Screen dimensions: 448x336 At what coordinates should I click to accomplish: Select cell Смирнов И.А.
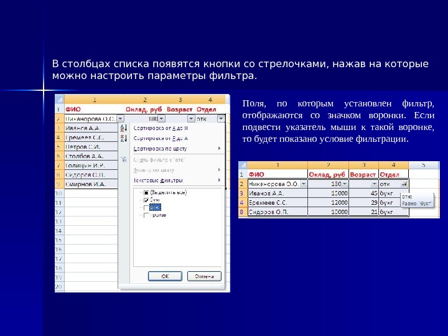click(x=91, y=184)
